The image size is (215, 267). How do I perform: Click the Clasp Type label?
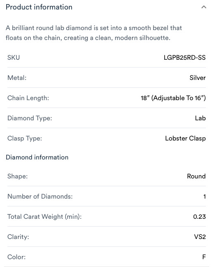coord(25,138)
